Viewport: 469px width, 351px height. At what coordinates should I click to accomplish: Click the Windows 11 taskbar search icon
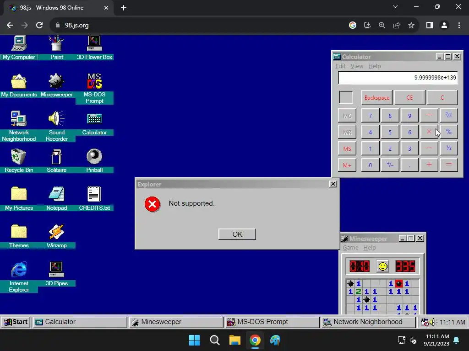pos(214,340)
